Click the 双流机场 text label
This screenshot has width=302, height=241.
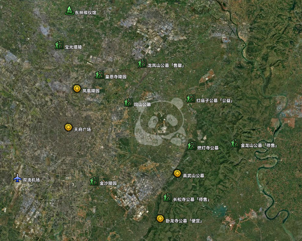point(31,180)
